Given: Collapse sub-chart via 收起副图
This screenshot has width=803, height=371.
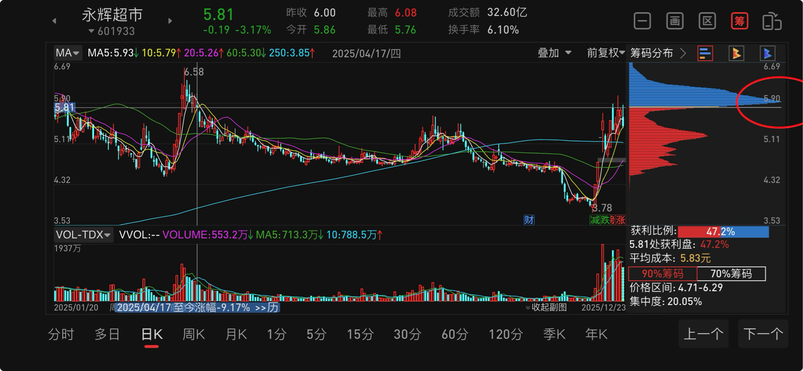Looking at the screenshot, I should pos(546,307).
